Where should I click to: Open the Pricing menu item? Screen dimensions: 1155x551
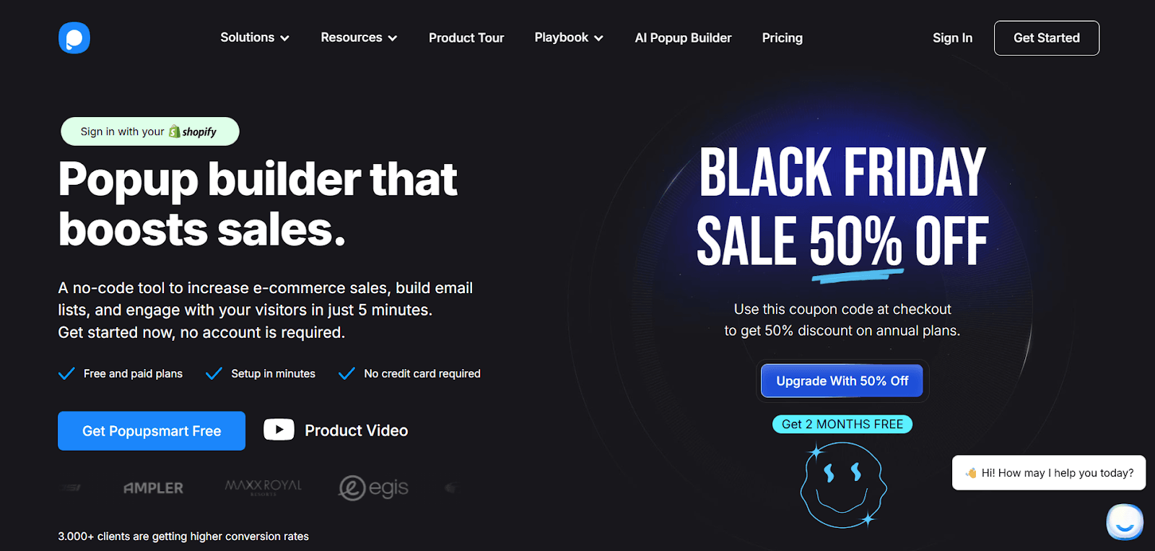click(783, 38)
